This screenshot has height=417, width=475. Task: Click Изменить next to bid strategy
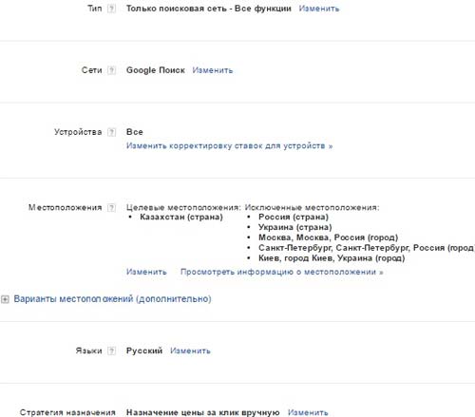pyautogui.click(x=308, y=412)
